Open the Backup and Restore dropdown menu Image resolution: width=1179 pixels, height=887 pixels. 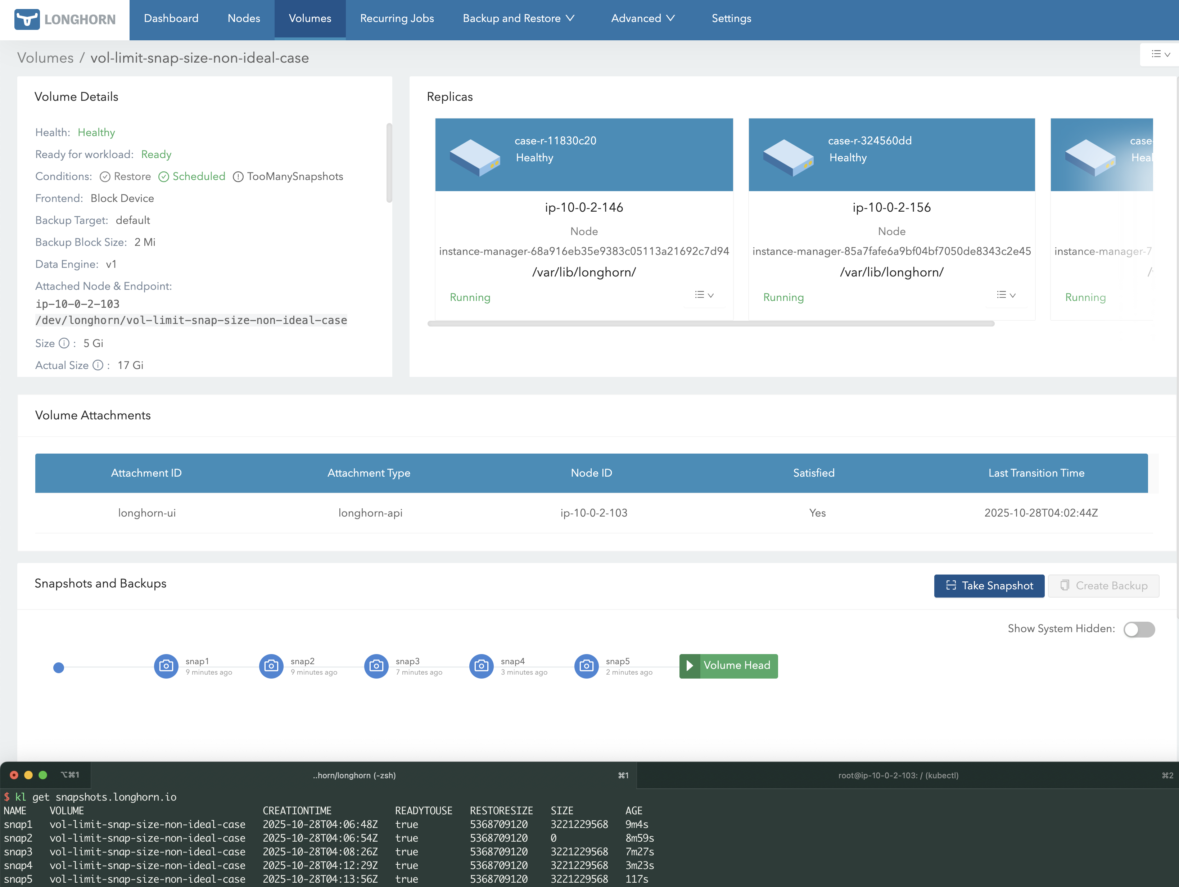pos(518,19)
